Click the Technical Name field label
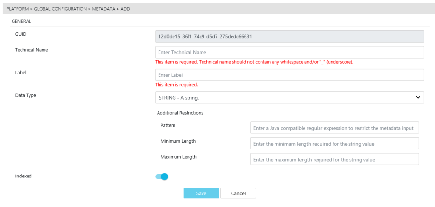This screenshot has width=435, height=207. tap(32, 50)
